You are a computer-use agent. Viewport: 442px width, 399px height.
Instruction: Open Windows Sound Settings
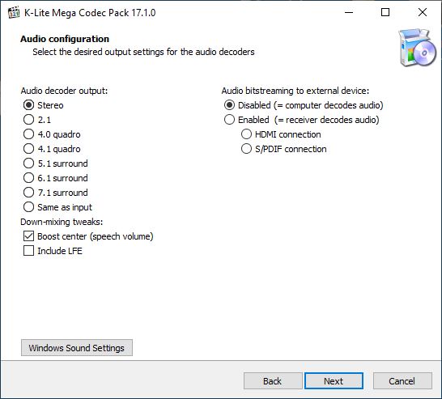click(x=77, y=348)
